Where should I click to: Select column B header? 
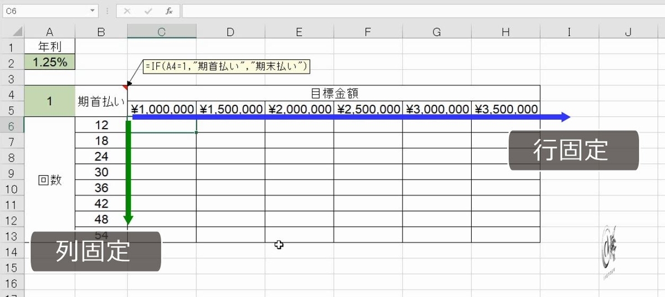coord(101,32)
